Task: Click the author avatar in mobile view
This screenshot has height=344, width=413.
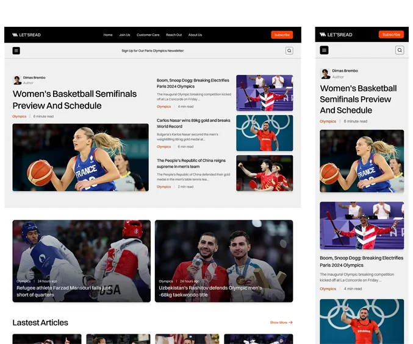Action: click(325, 74)
